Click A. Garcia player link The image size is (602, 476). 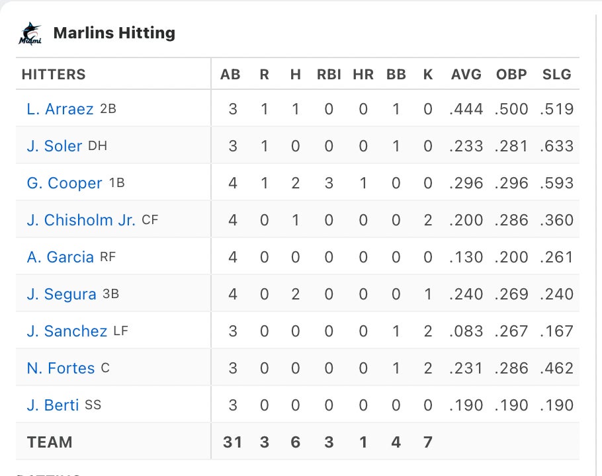[60, 257]
